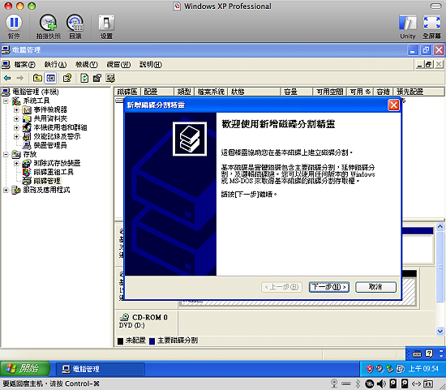Image resolution: width=446 pixels, height=390 pixels.
Task: Click the forward arrow in Computer Management toolbar
Action: click(20, 78)
